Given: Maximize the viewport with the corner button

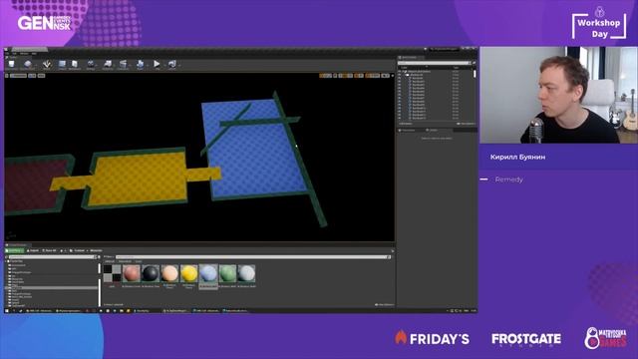Looking at the screenshot, I should tap(392, 76).
